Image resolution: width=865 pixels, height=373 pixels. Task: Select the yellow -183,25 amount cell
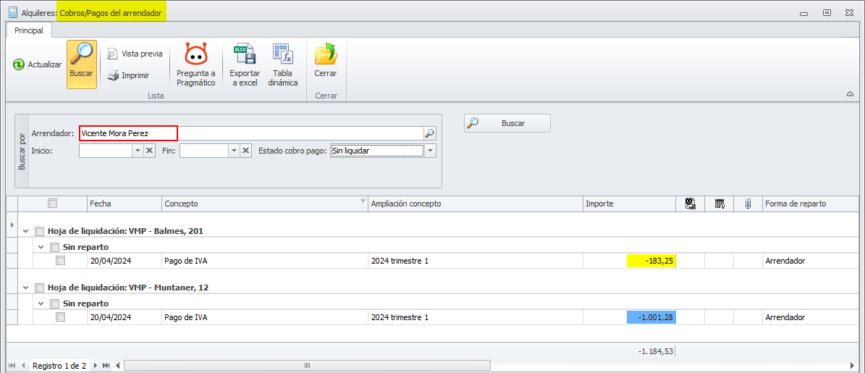651,261
